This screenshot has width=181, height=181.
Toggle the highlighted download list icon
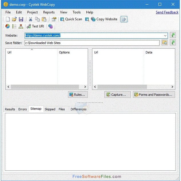point(124,19)
